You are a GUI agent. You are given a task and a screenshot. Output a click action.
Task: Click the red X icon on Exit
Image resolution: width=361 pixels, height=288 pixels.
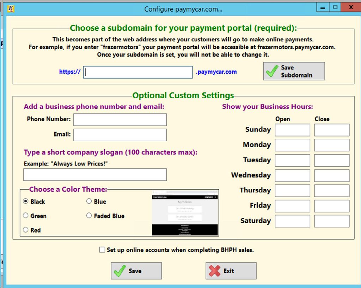215,271
